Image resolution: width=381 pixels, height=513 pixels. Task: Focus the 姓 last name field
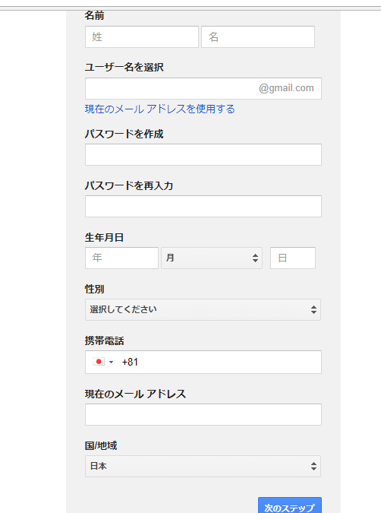pos(142,36)
